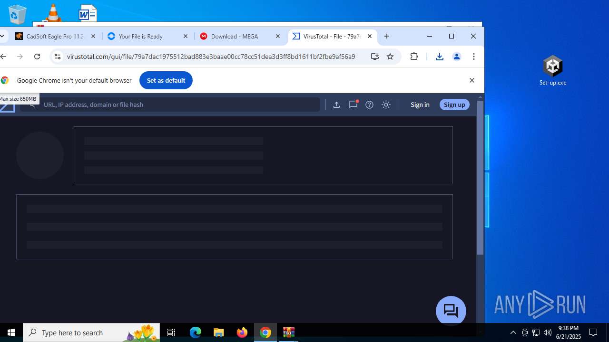Launch Microsoft Edge from taskbar
Screen dimensions: 609x342
[x=196, y=332]
